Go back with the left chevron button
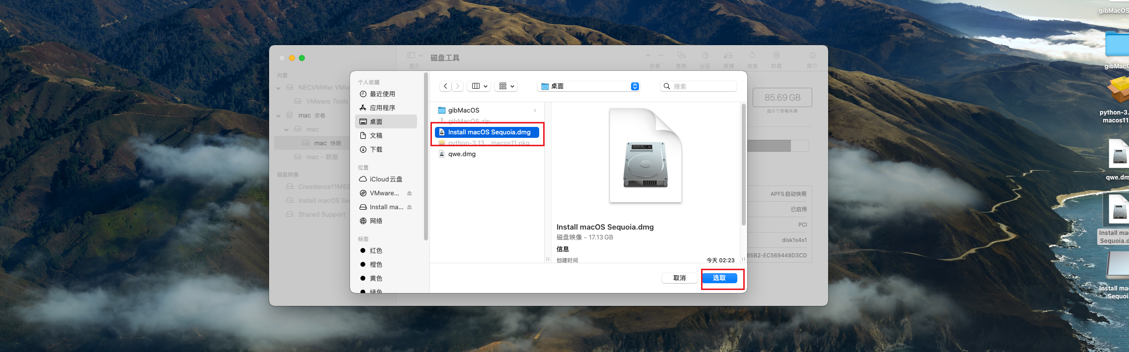The width and height of the screenshot is (1129, 352). [x=445, y=86]
